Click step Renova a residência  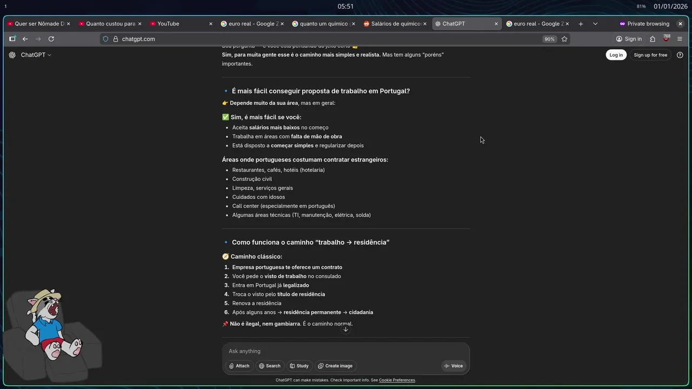click(x=257, y=303)
